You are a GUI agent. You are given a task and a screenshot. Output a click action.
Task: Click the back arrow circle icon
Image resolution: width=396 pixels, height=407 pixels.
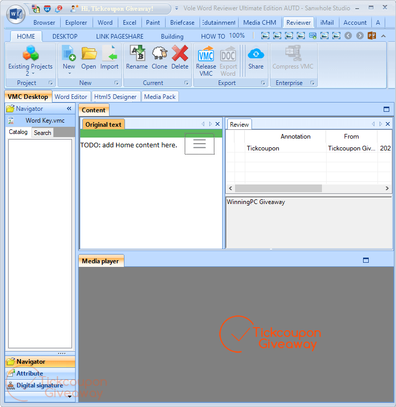[348, 36]
